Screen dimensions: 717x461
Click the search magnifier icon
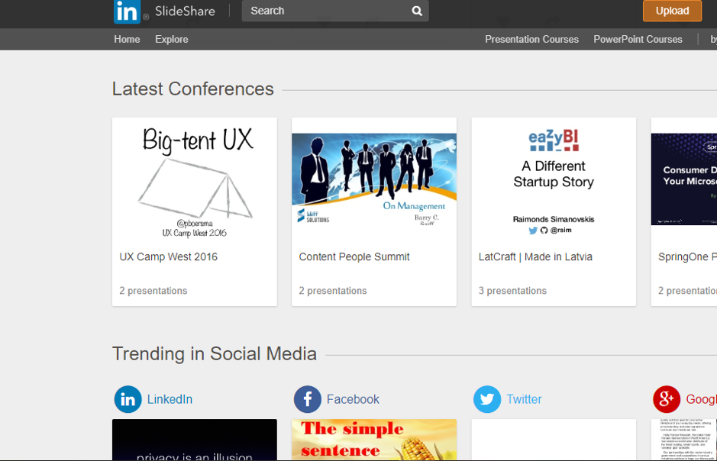pyautogui.click(x=417, y=11)
